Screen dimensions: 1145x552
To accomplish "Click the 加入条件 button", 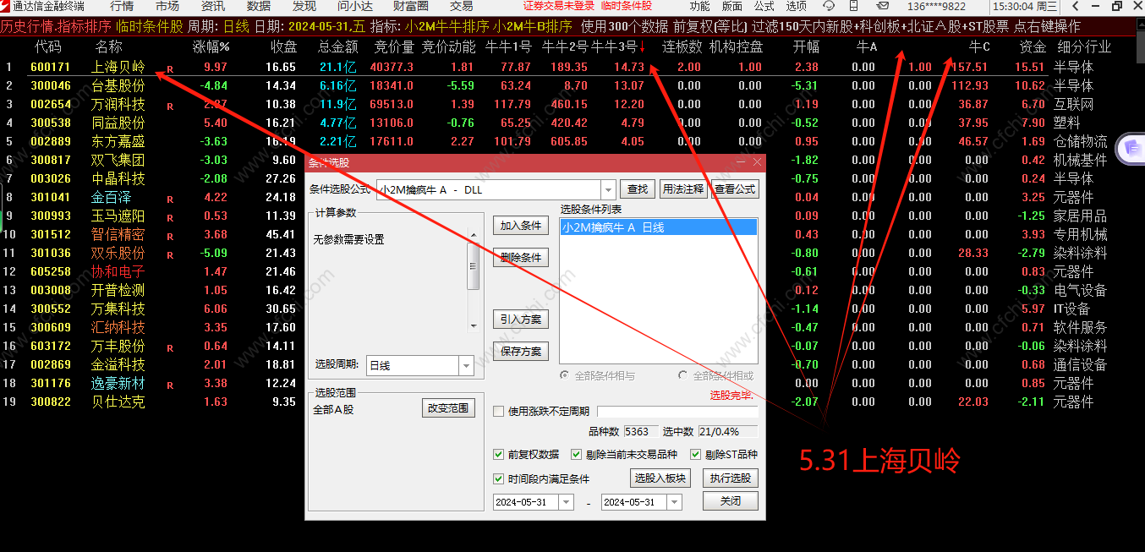I will tap(521, 226).
